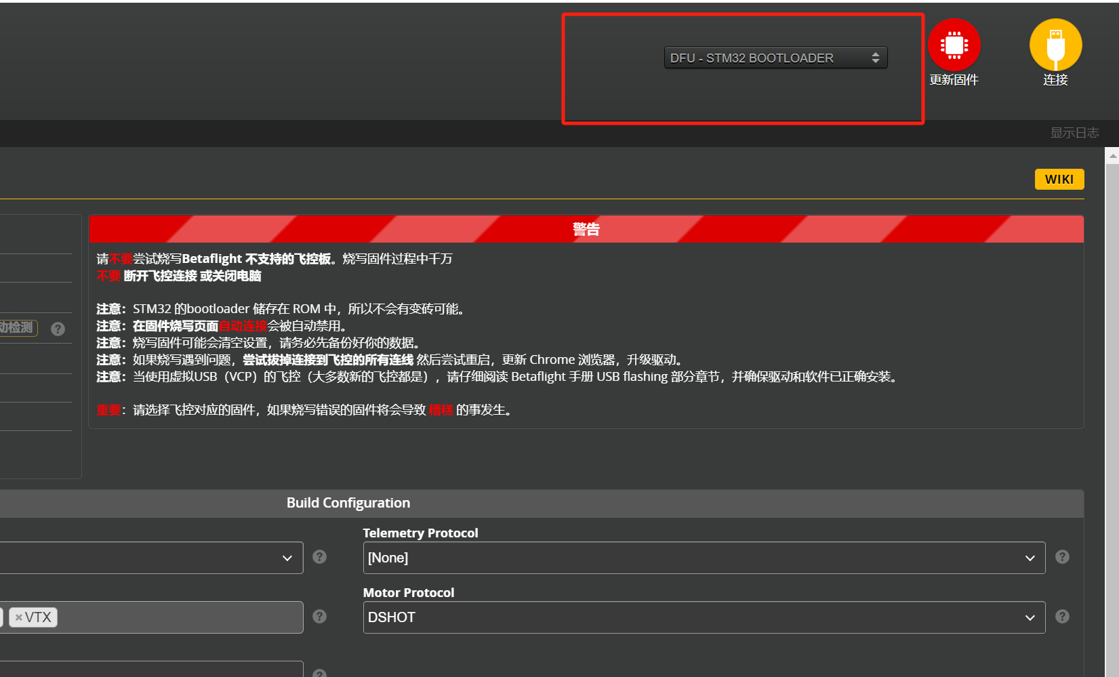The height and width of the screenshot is (677, 1119).
Task: Open help icon right of Telemetry Protocol dropdown
Action: coord(1062,557)
